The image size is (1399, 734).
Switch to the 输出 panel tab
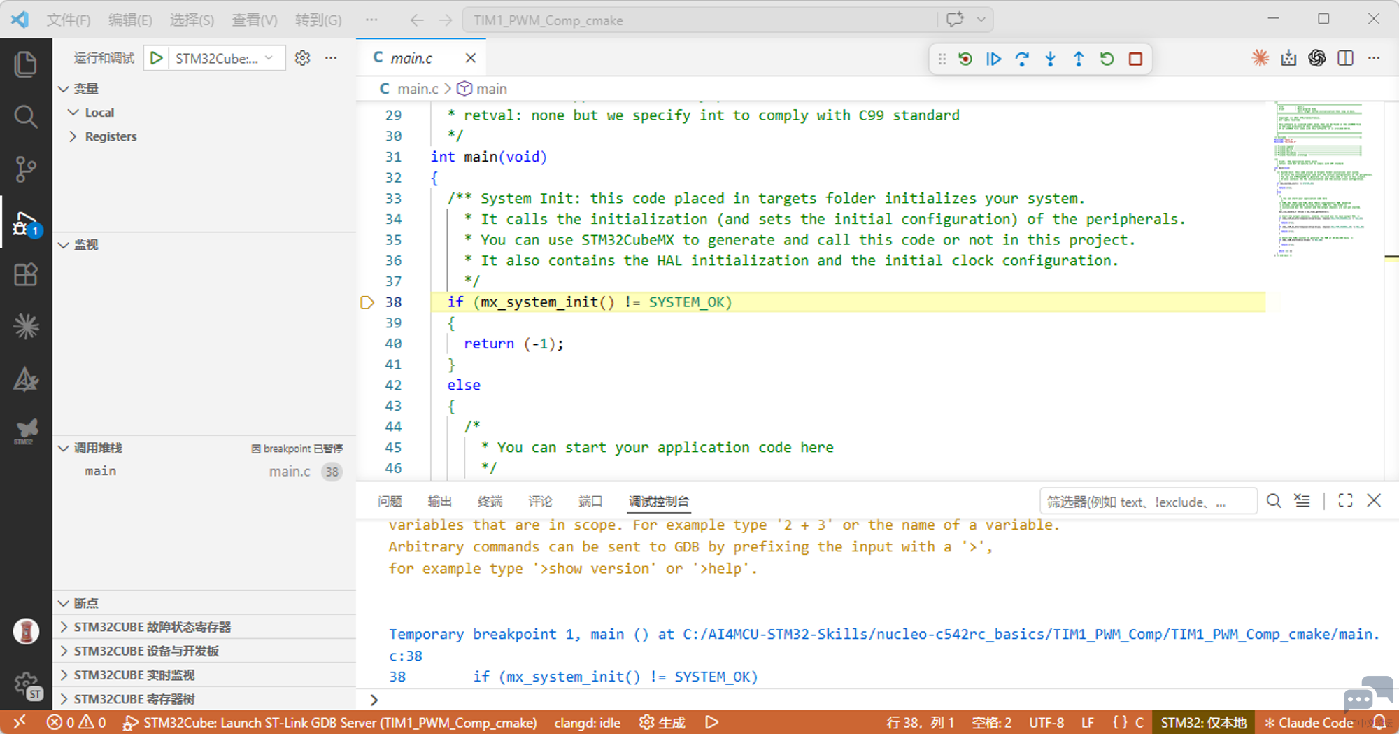coord(439,502)
